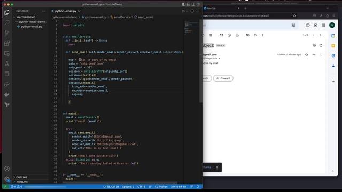This screenshot has width=342, height=192.
Task: Switch to the python-email.py editor tab
Action: click(x=66, y=11)
